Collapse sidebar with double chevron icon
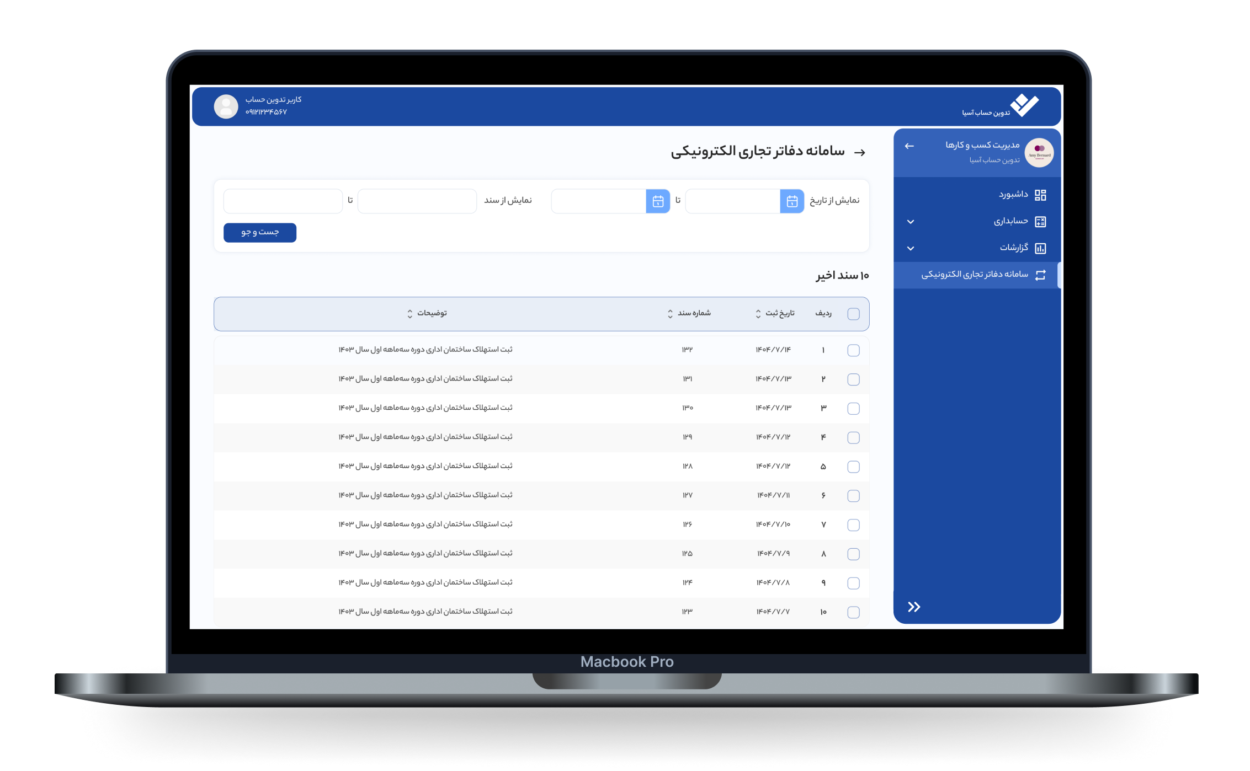1250x771 pixels. tap(914, 607)
